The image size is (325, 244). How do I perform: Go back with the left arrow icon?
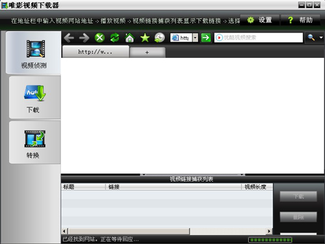(69, 38)
